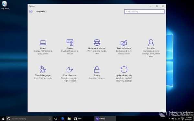The width and height of the screenshot is (194, 121).
Task: Open Task View on the taskbar
Action: pos(56,119)
